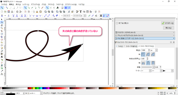Open the フィルター menu

[60, 4]
